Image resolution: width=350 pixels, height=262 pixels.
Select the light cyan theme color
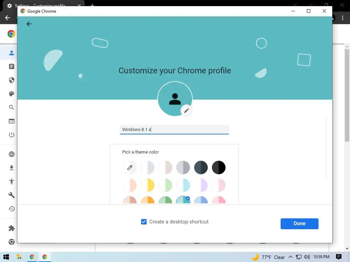tap(183, 185)
